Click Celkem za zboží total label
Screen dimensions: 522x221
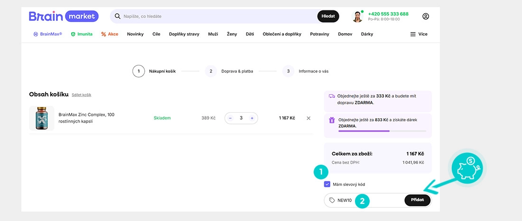tap(352, 154)
